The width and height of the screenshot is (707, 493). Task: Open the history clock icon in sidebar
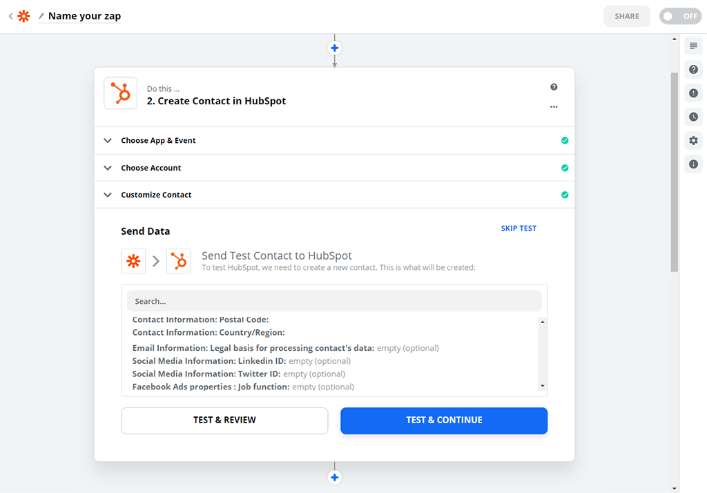(x=693, y=117)
